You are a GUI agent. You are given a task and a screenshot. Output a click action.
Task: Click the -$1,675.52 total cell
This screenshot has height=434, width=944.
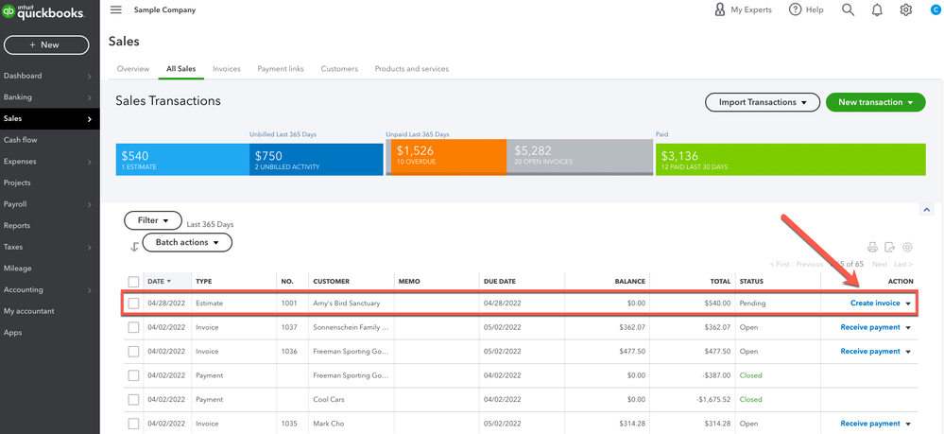point(712,400)
